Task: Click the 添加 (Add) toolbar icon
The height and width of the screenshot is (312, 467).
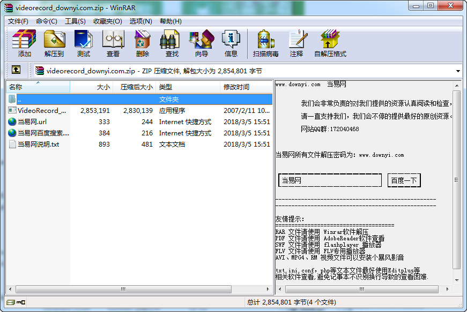Action: pyautogui.click(x=24, y=43)
